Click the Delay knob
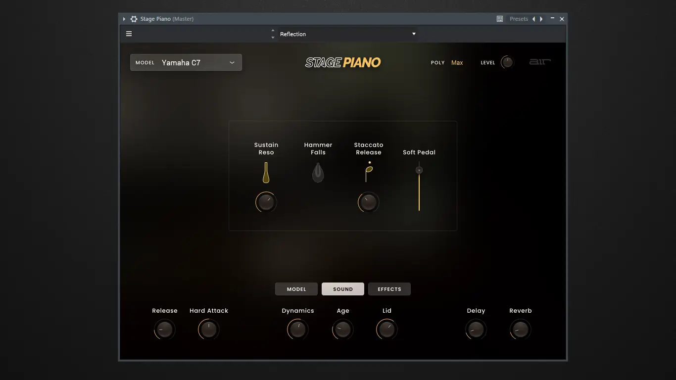 (x=476, y=330)
